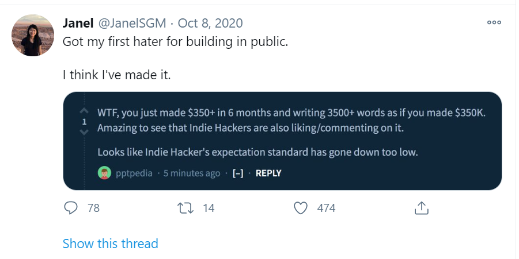The width and height of the screenshot is (519, 259).
Task: Click the 14 retweets count
Action: click(x=209, y=208)
